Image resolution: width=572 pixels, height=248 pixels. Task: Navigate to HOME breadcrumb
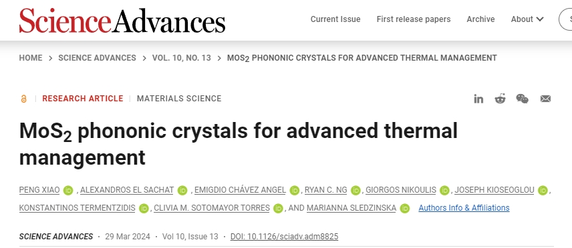[x=31, y=58]
